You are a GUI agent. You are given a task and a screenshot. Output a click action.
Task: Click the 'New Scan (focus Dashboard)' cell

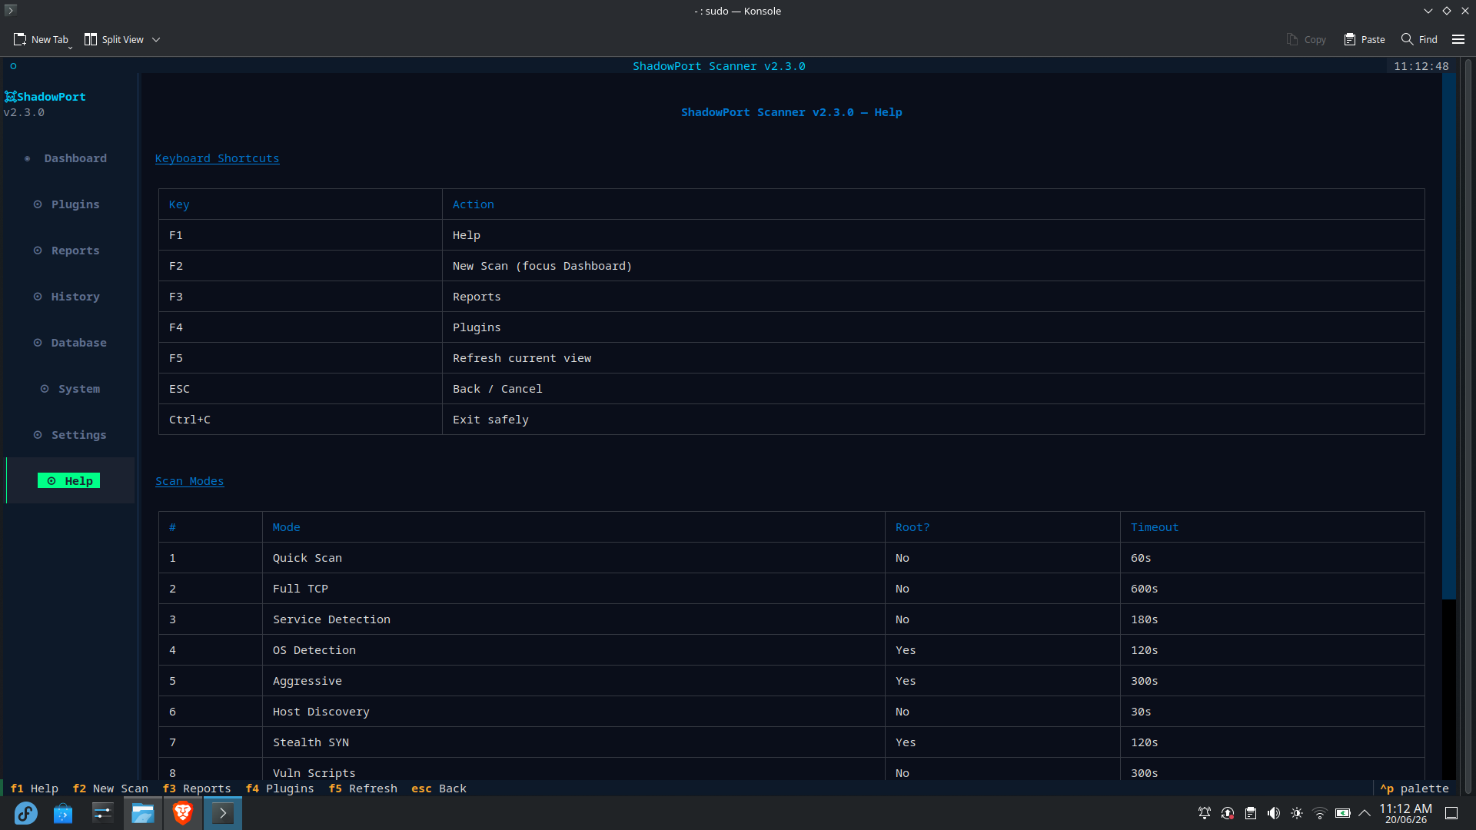[933, 266]
